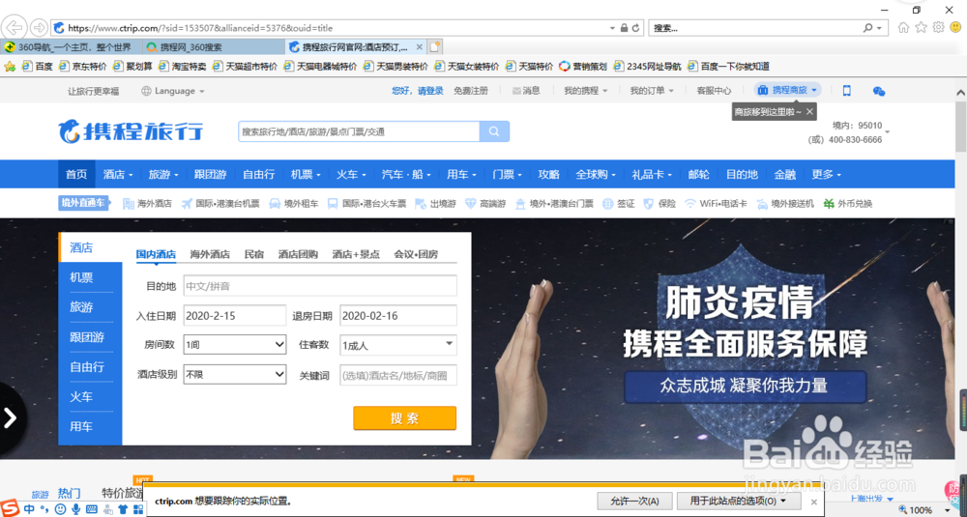The image size is (967, 517).
Task: Open 用于此站点的选项 dropdown button
Action: pos(739,501)
